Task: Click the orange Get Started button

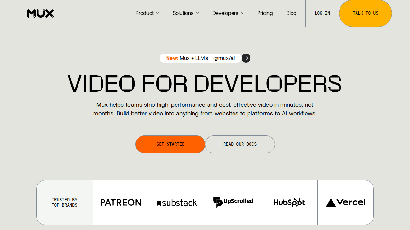Action: point(170,144)
